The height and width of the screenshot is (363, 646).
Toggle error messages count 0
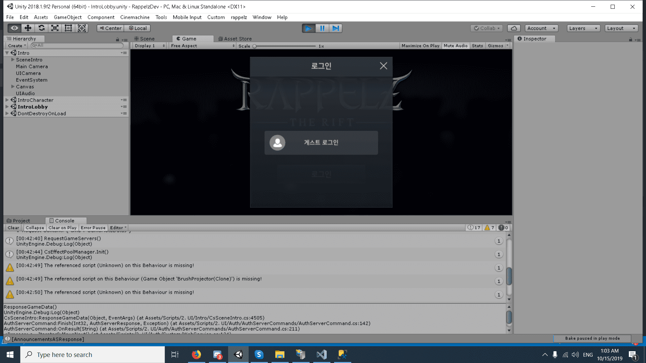[503, 228]
